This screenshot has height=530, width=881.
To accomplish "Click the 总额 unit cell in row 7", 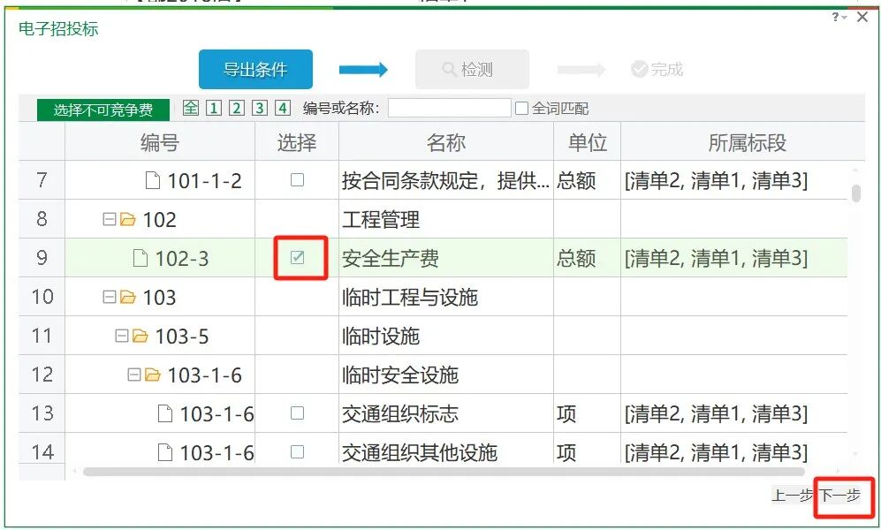I will coord(587,180).
